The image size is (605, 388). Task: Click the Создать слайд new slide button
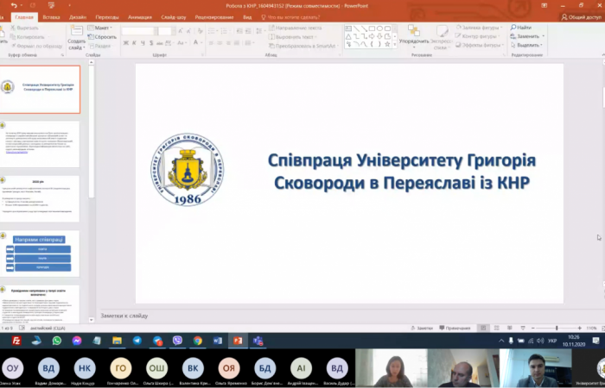[76, 38]
